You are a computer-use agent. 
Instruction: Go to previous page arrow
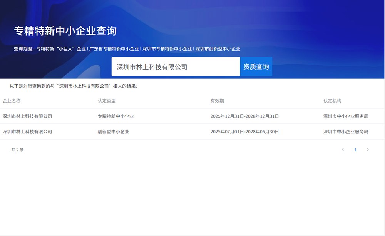pos(343,150)
